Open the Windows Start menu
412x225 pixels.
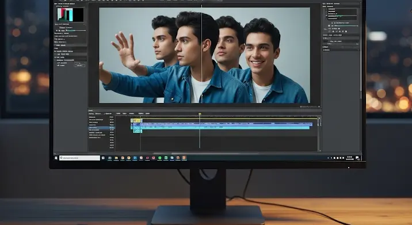click(x=56, y=158)
